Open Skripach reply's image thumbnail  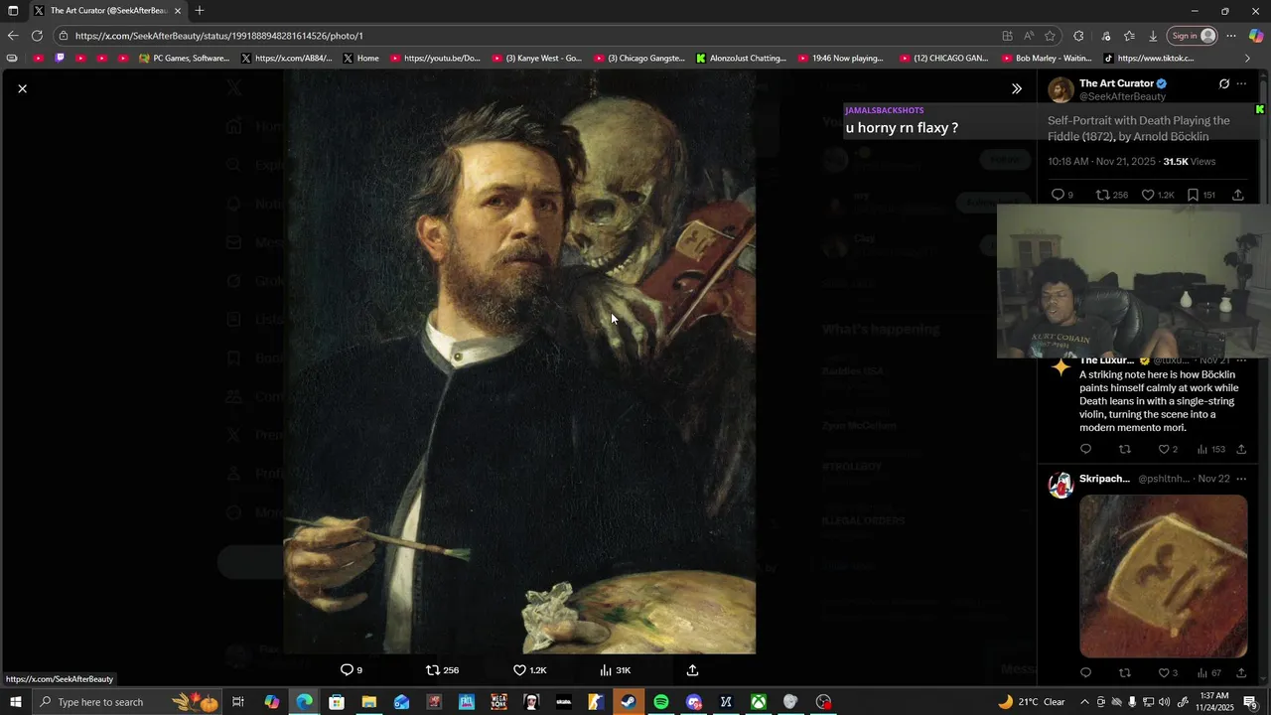pyautogui.click(x=1163, y=576)
